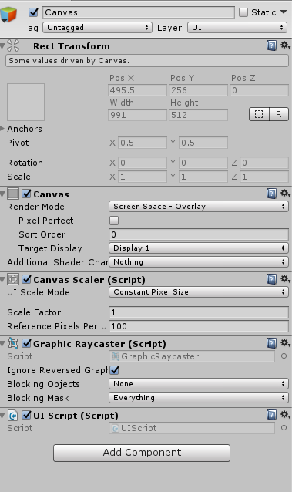Screen dimensions: 292x492
Task: Open Rect Transform help reference icon
Action: 271,45
